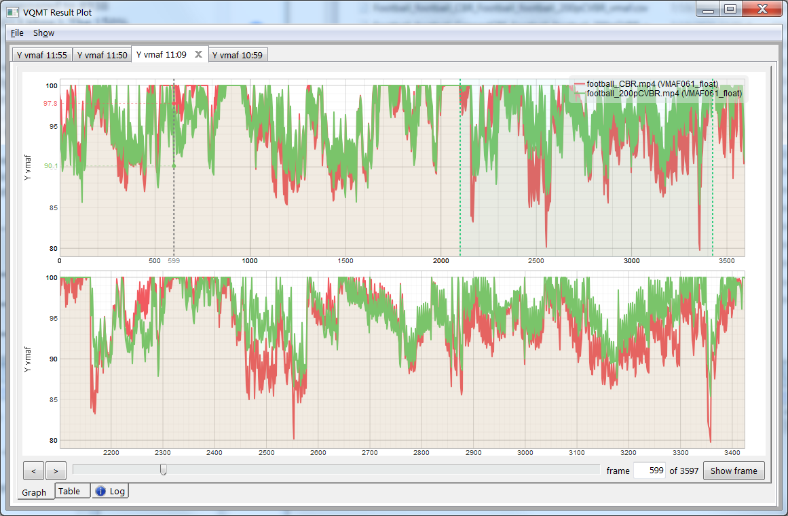Minimize the VQMT Result Plot window

pyautogui.click(x=709, y=9)
